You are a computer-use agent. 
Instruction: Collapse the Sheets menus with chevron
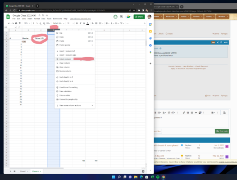click(x=144, y=23)
